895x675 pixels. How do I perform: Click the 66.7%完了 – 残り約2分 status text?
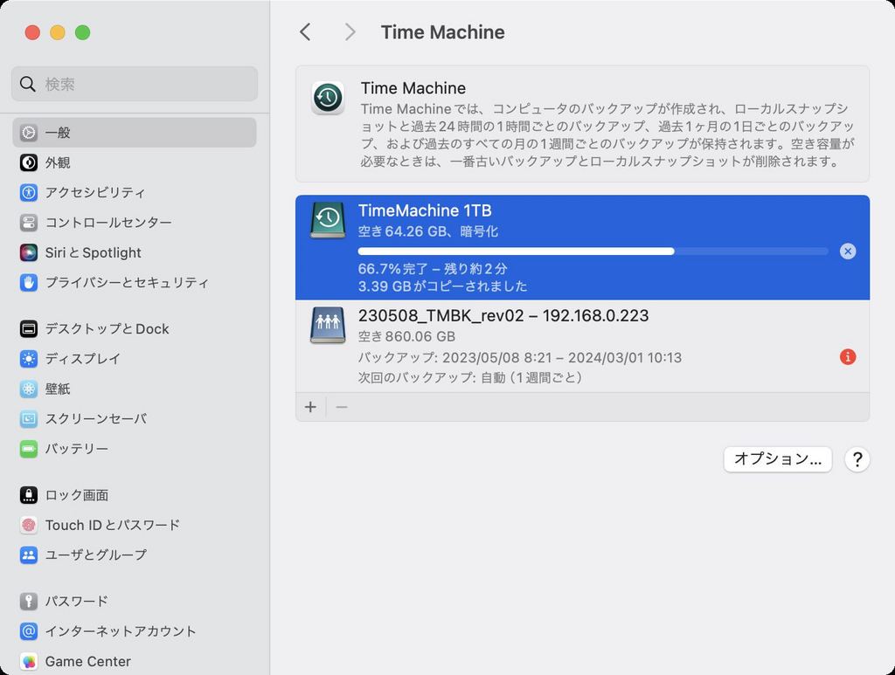coord(433,269)
